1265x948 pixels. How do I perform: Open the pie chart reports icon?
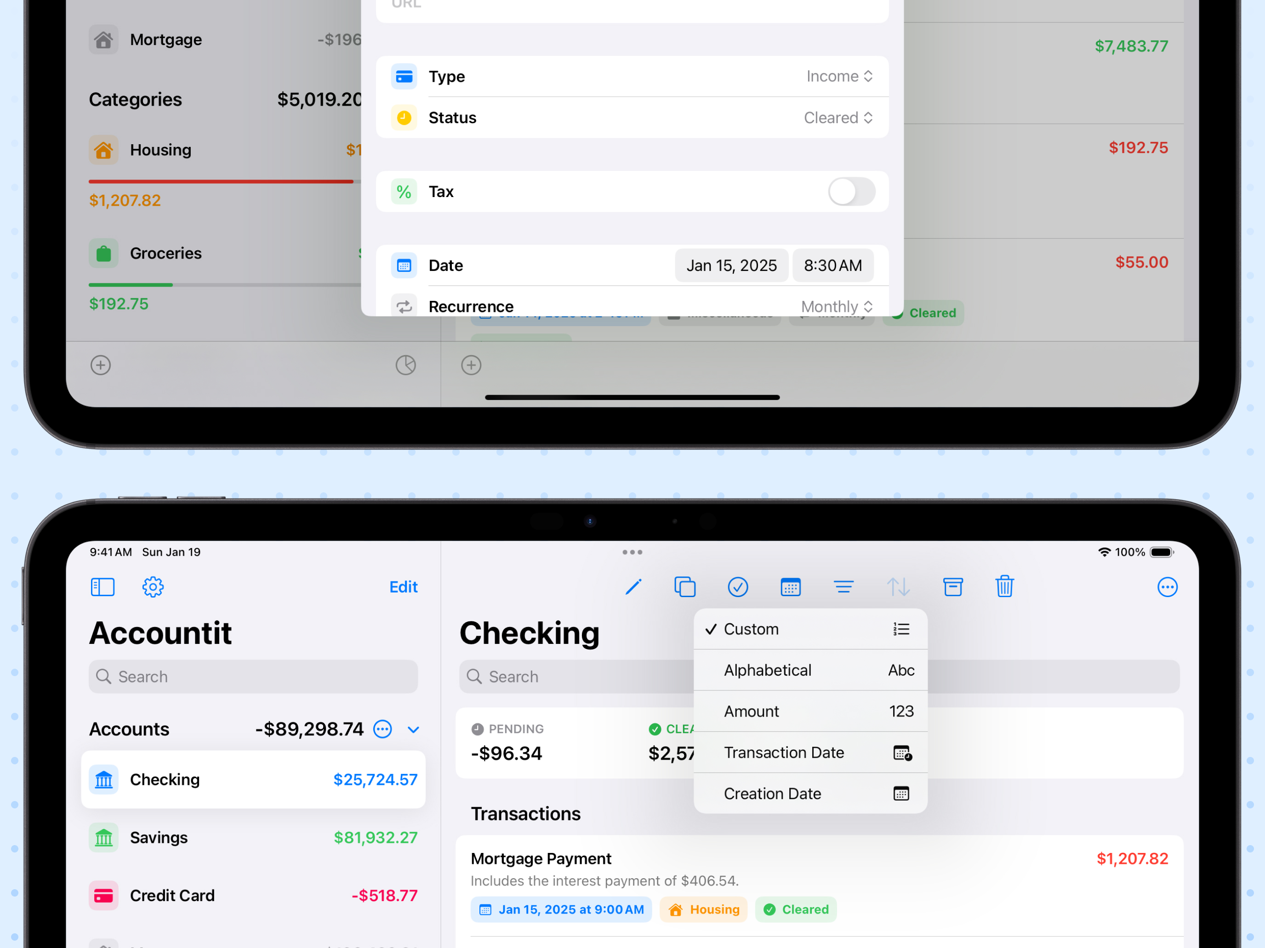point(405,365)
